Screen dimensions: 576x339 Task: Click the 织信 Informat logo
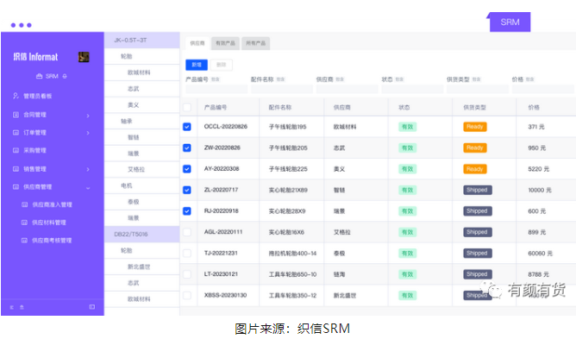point(35,57)
